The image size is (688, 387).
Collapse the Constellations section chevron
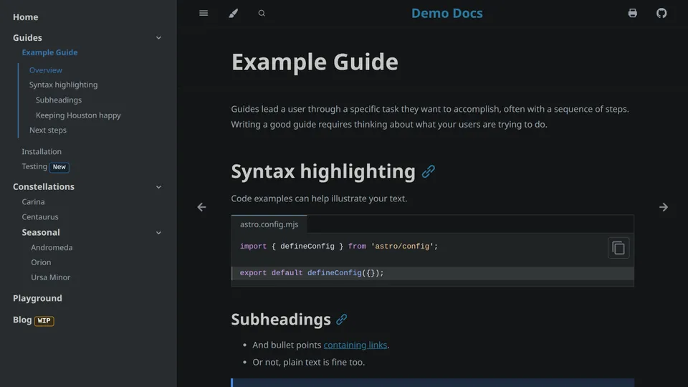[x=158, y=187]
